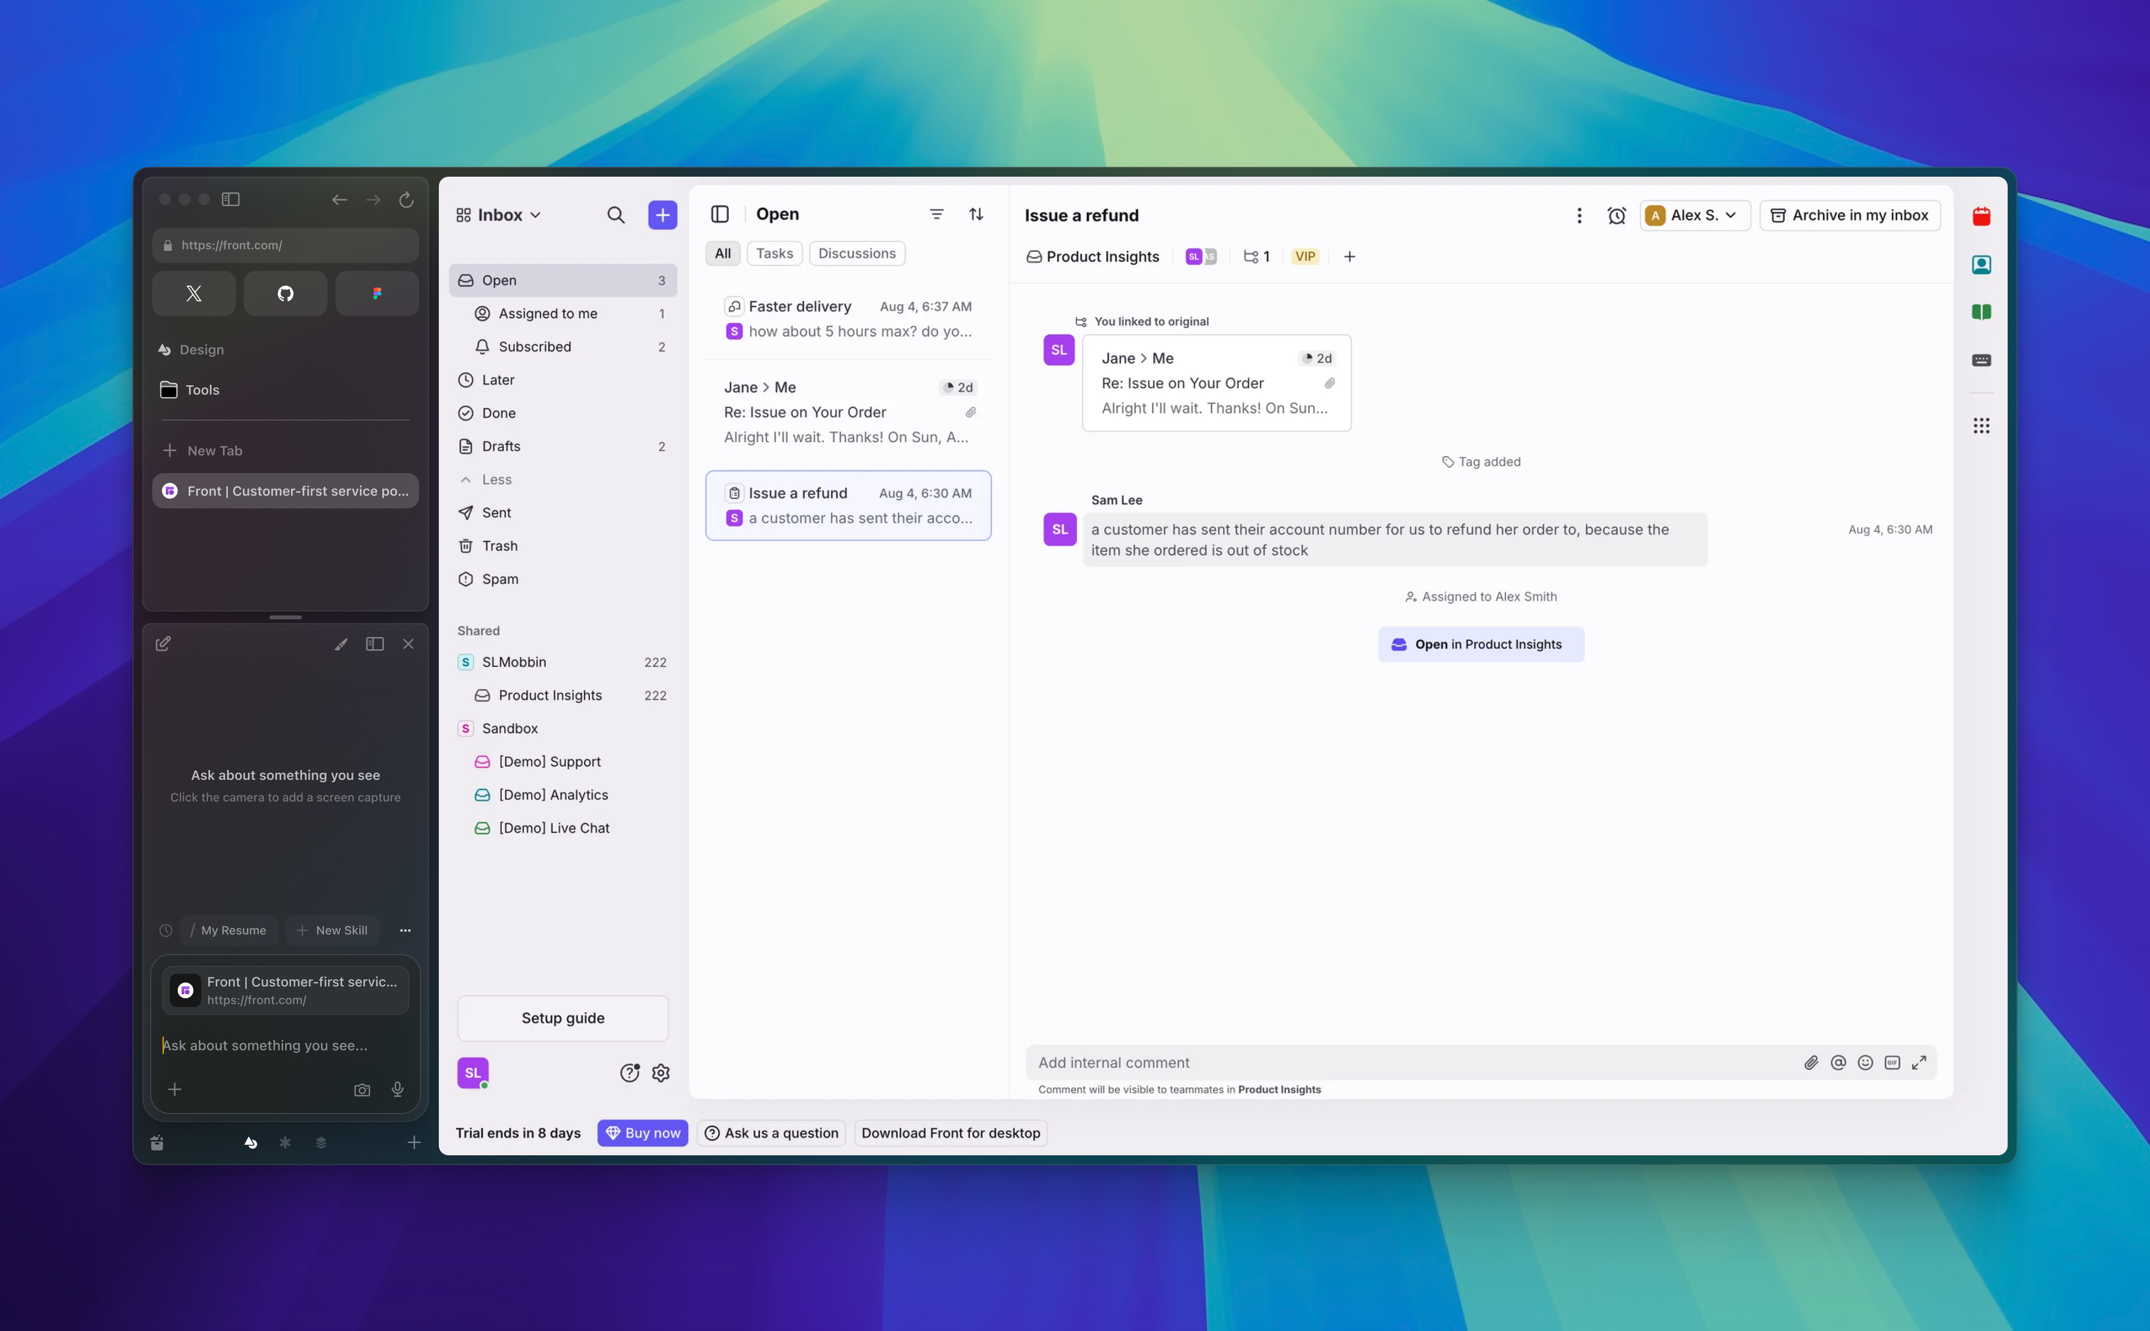The width and height of the screenshot is (2150, 1331).
Task: Click the Setup guide button
Action: pyautogui.click(x=563, y=1018)
